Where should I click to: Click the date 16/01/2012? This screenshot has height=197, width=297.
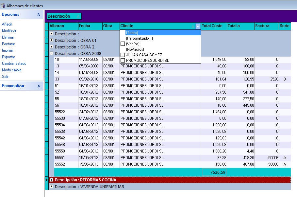[x=89, y=86]
